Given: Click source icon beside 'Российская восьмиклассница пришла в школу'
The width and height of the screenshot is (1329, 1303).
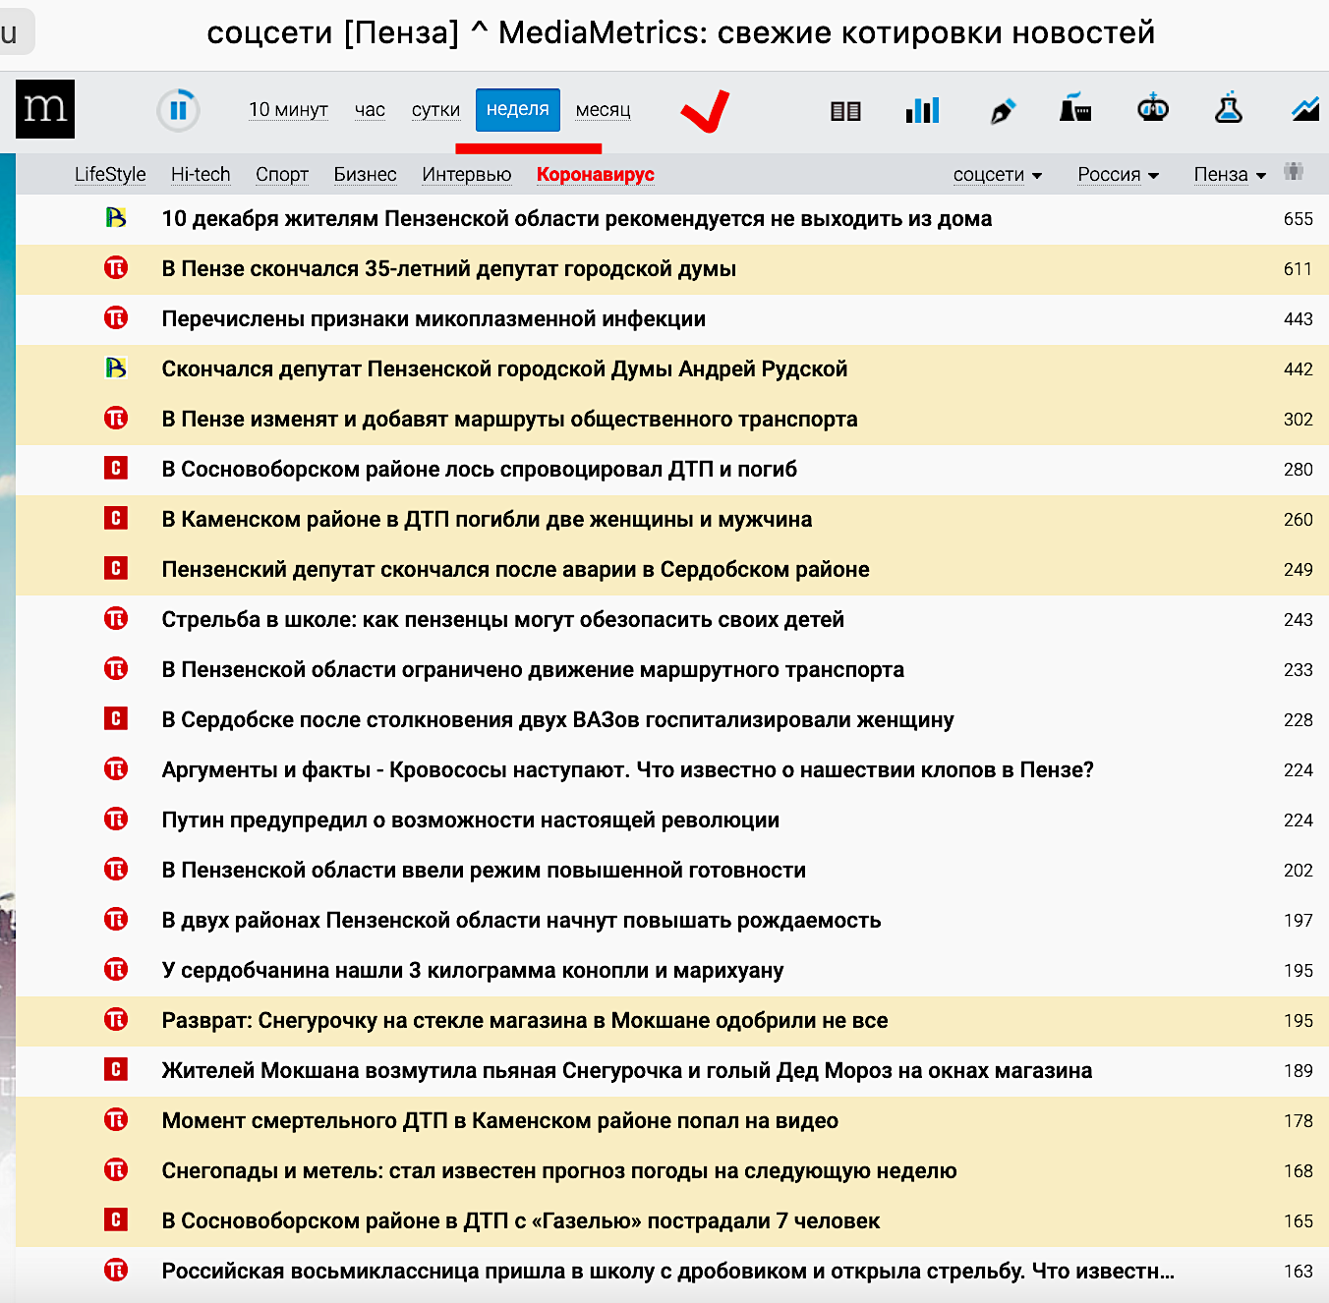Looking at the screenshot, I should pyautogui.click(x=116, y=1270).
